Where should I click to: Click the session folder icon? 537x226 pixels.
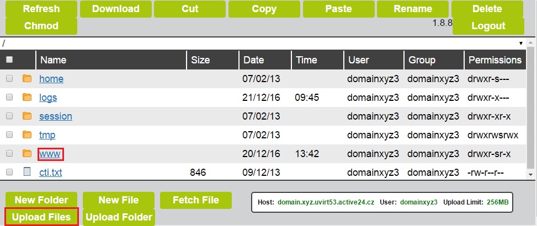point(27,116)
